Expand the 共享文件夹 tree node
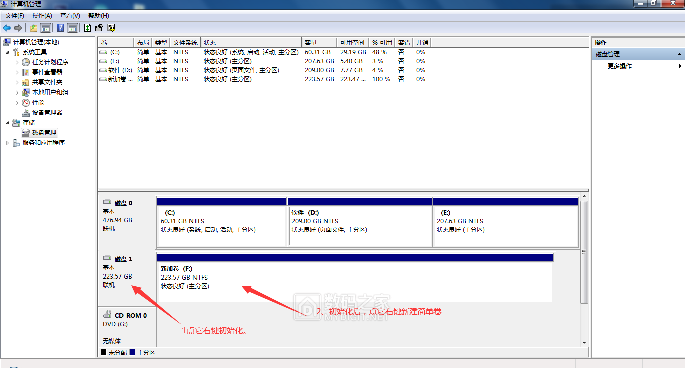 (x=17, y=82)
